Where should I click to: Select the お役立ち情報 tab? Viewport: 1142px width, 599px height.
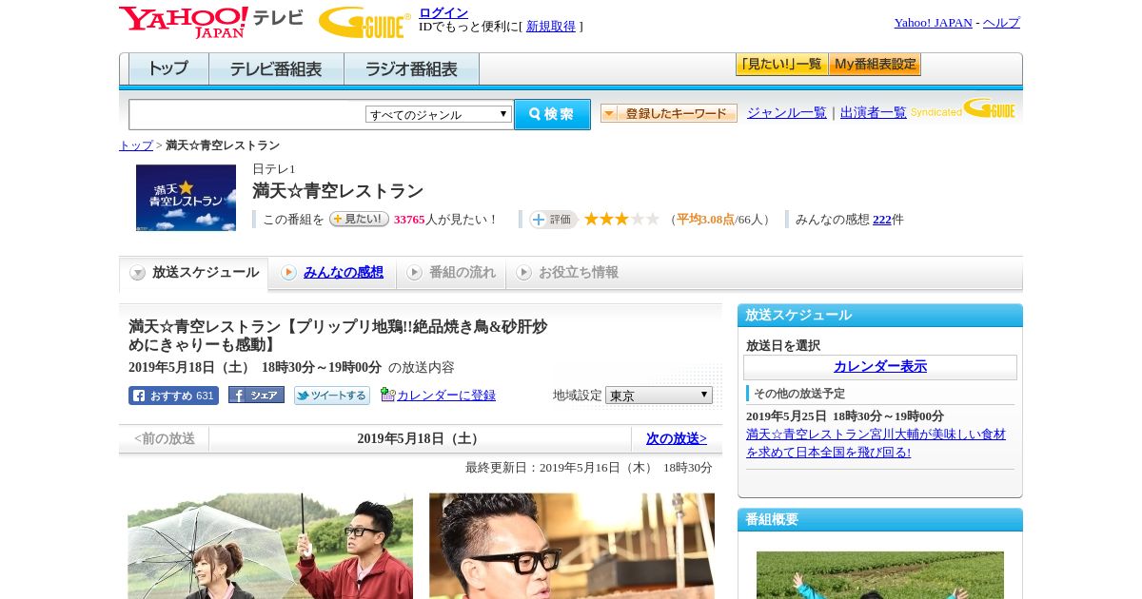(x=567, y=273)
